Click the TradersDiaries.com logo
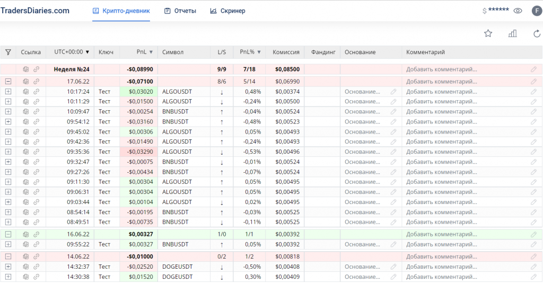Image resolution: width=543 pixels, height=283 pixels. (34, 11)
